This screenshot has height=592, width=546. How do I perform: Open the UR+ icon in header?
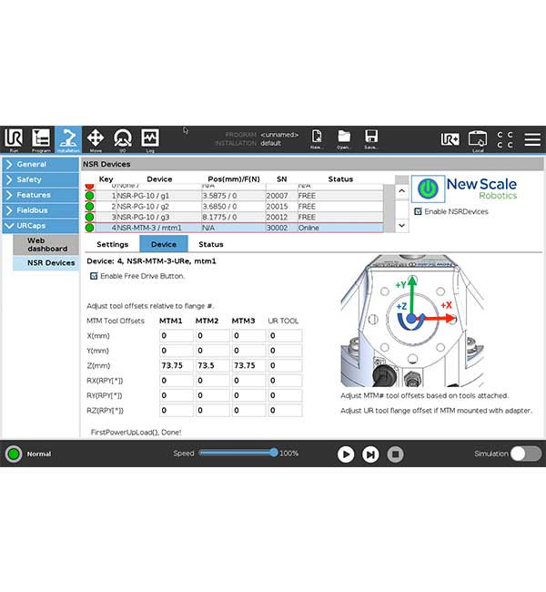(x=450, y=139)
